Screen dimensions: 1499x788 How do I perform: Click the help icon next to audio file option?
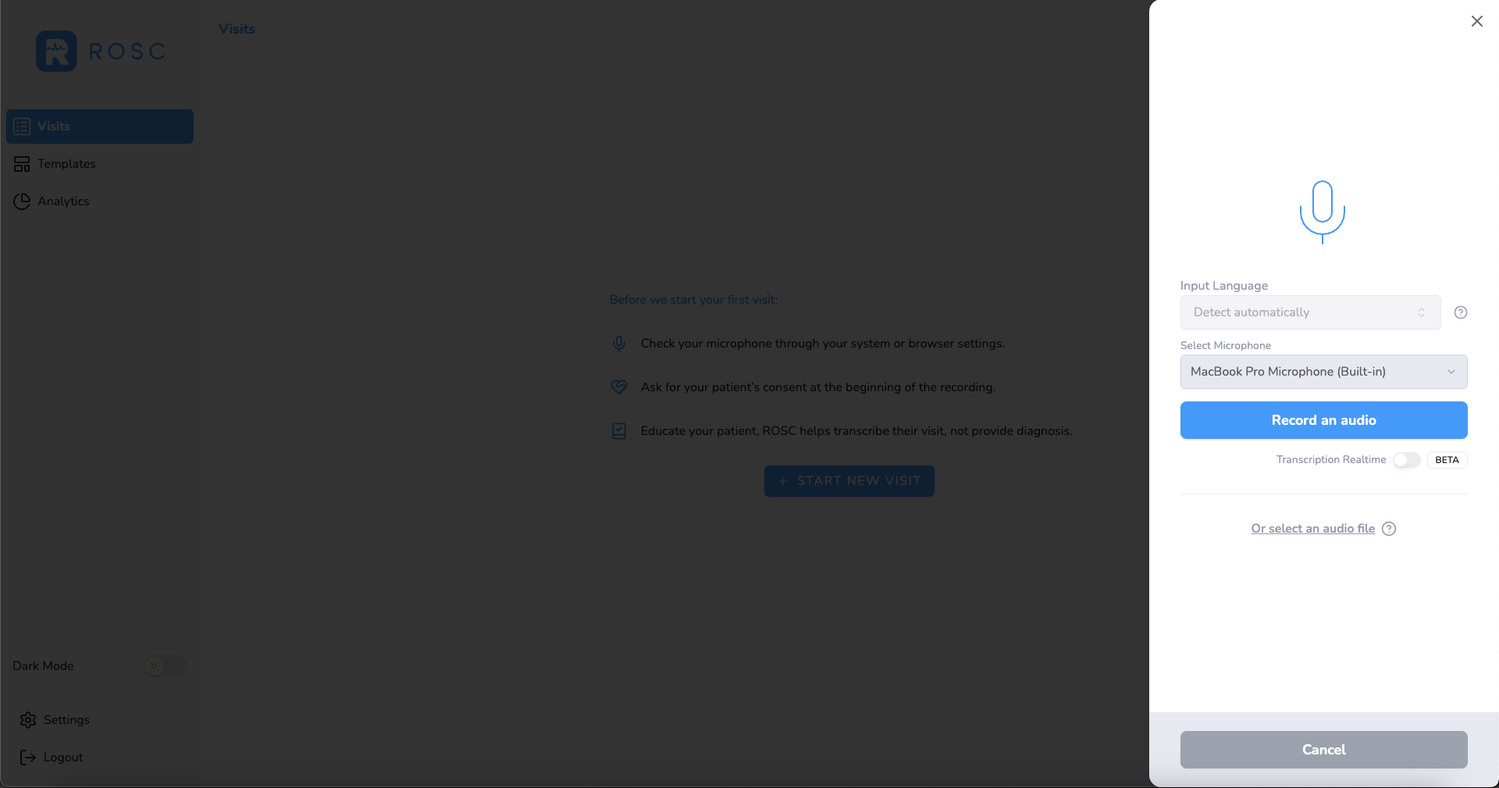coord(1389,529)
